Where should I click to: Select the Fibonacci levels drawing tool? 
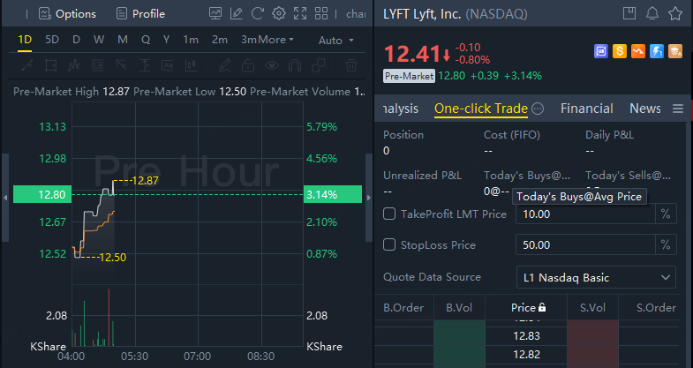[x=97, y=66]
